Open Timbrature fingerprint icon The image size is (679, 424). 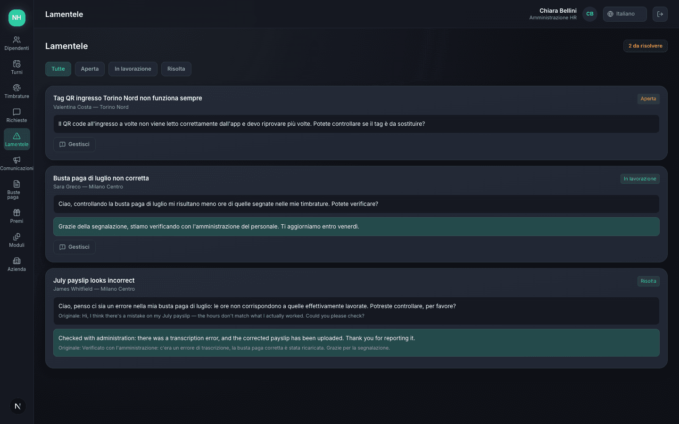coord(17,88)
